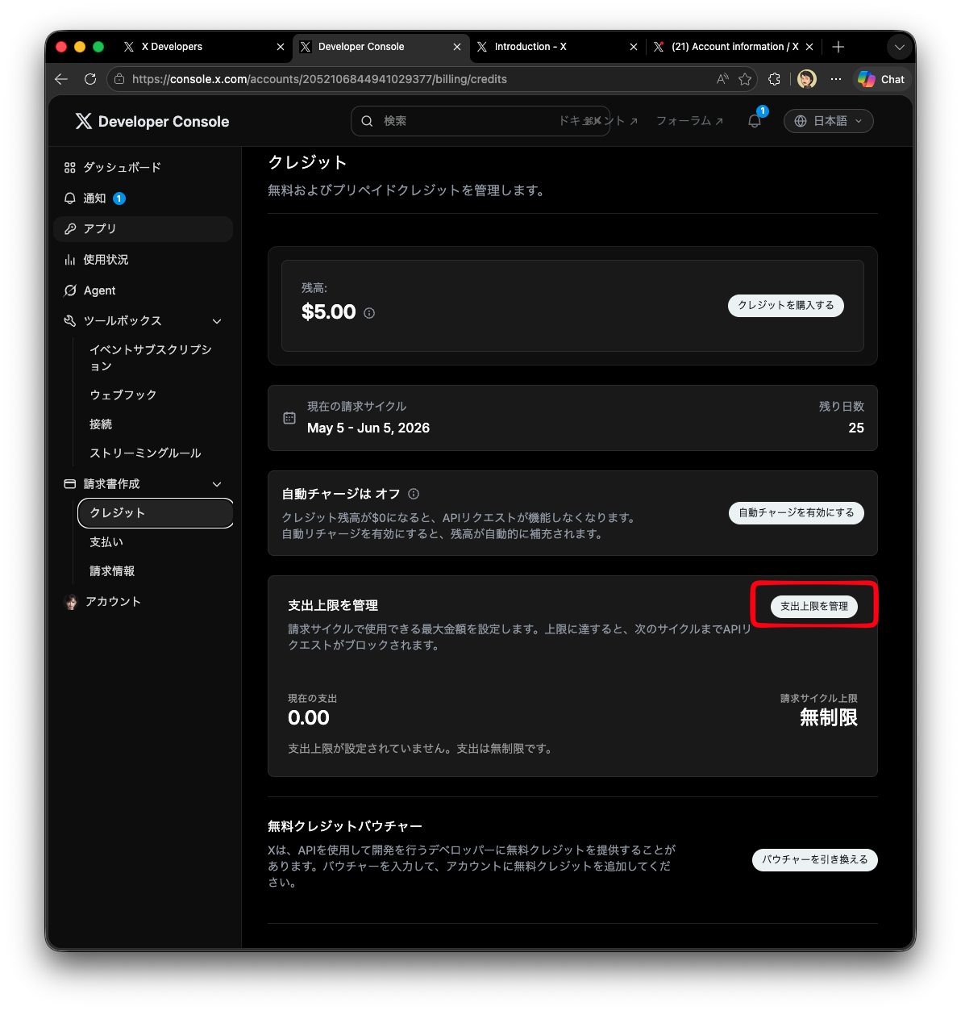Open browser three-dot menu
The height and width of the screenshot is (1011, 961).
coord(836,79)
